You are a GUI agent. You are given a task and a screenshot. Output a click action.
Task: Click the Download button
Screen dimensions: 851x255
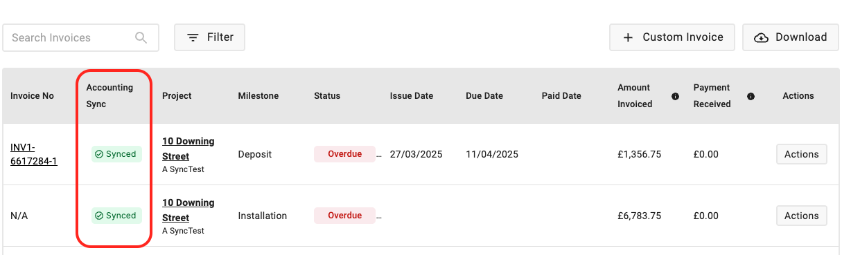click(x=791, y=37)
